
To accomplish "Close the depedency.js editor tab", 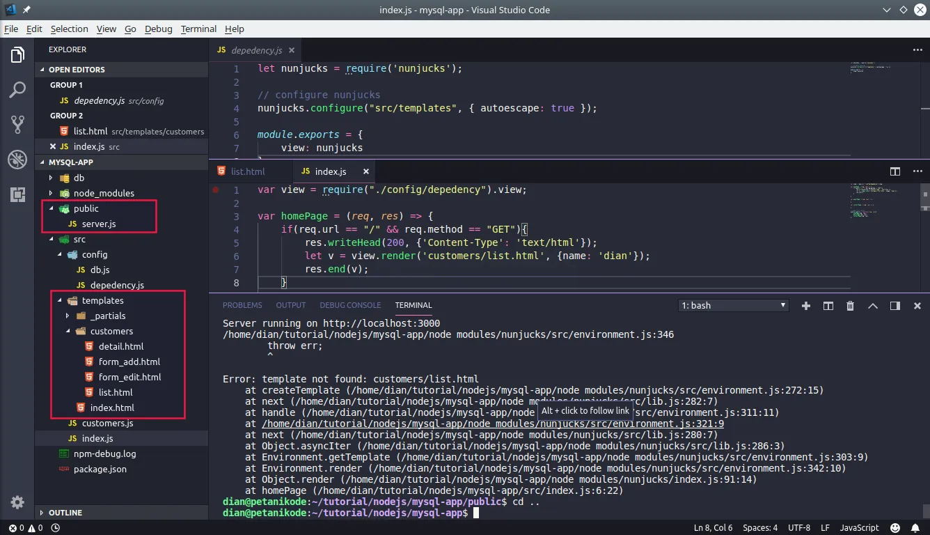I will [x=292, y=50].
